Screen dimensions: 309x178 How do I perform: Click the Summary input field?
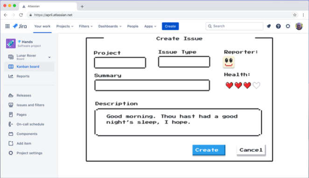[x=152, y=85]
